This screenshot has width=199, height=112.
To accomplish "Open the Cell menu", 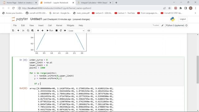I will (50, 26).
